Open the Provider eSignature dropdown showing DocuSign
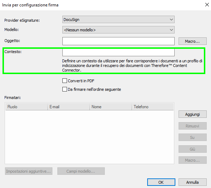This screenshot has height=188, width=211. click(118, 20)
